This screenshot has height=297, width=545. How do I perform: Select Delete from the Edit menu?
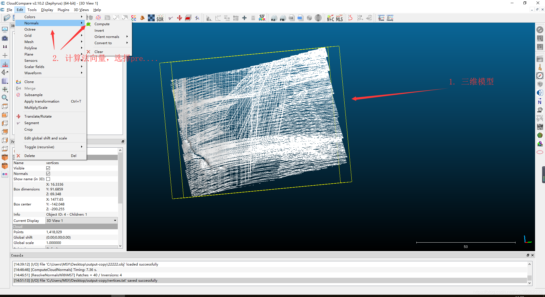point(51,156)
